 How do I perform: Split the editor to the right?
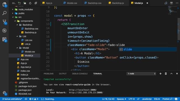point(171,3)
